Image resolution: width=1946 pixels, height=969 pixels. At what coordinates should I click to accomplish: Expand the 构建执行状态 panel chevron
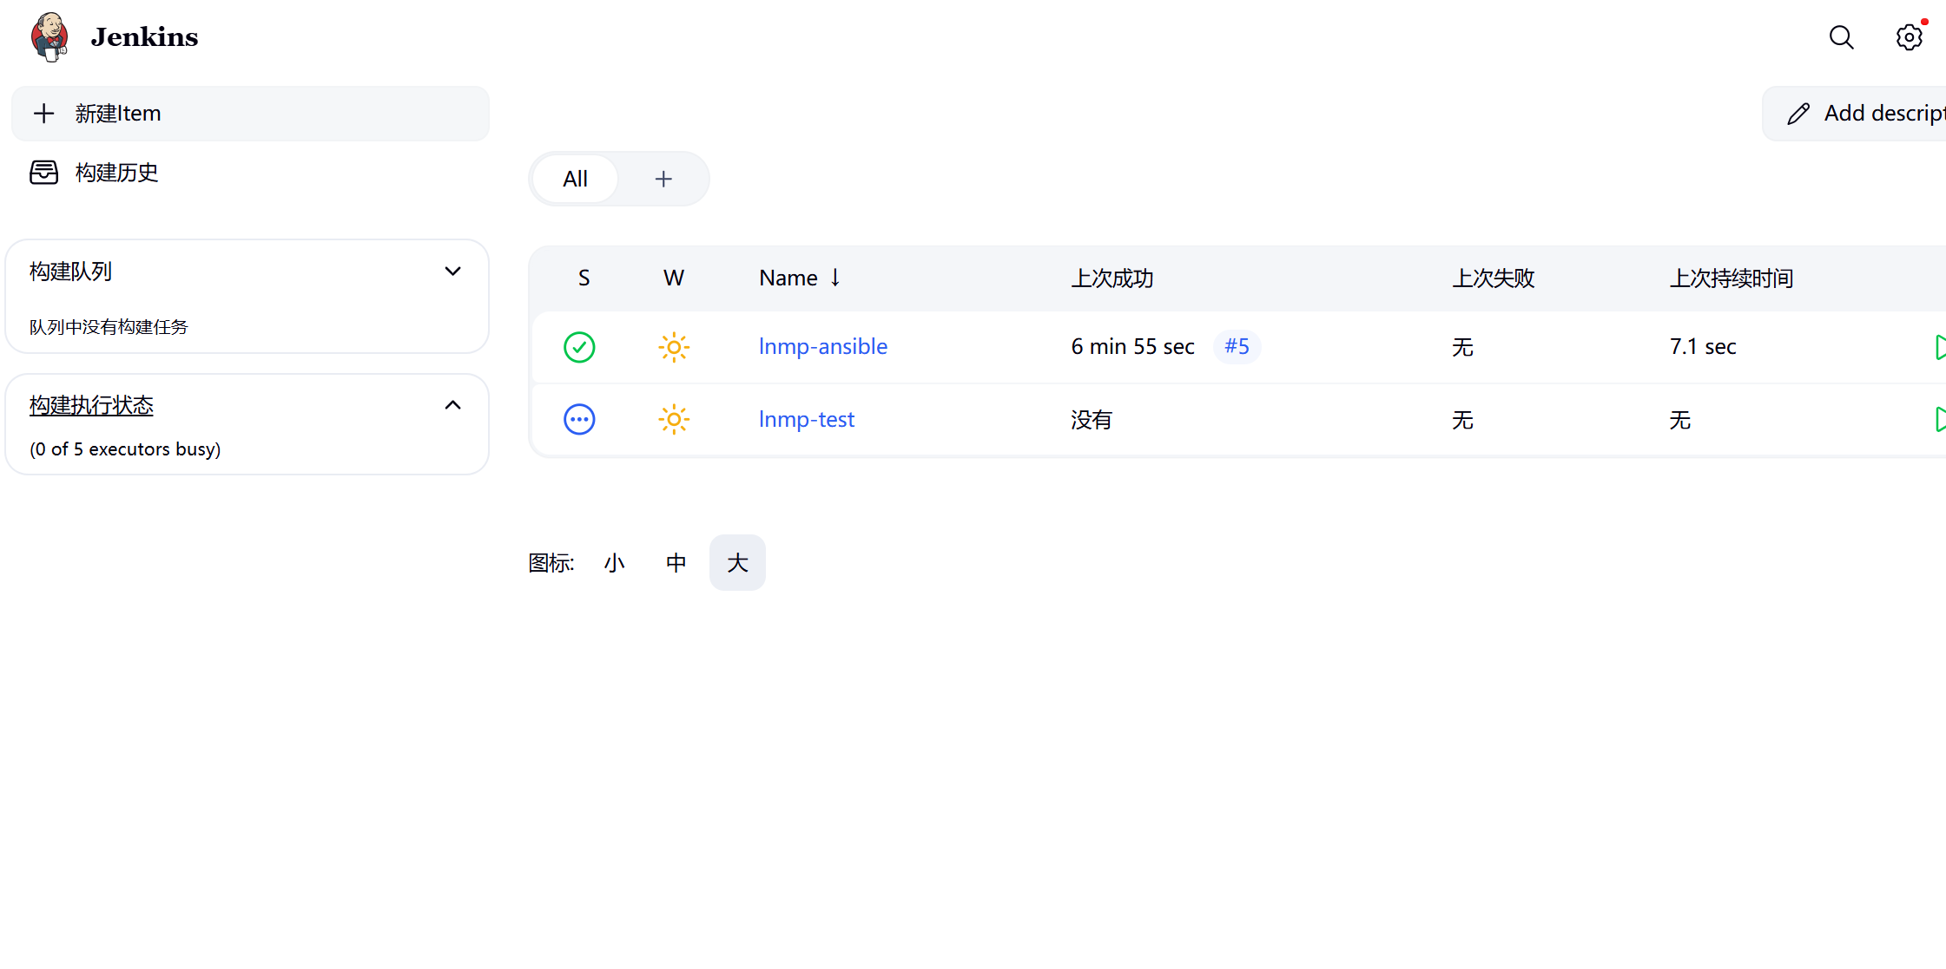(x=452, y=405)
